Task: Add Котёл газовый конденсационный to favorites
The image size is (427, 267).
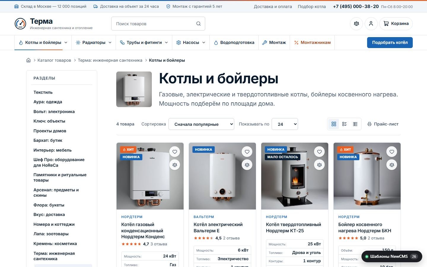Action: [175, 152]
